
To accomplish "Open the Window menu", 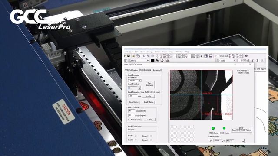I will tap(179, 52).
